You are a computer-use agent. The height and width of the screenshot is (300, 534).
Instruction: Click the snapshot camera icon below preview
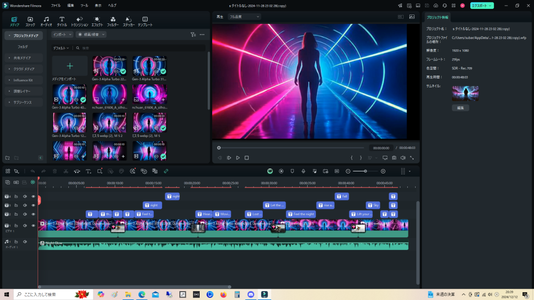click(394, 158)
